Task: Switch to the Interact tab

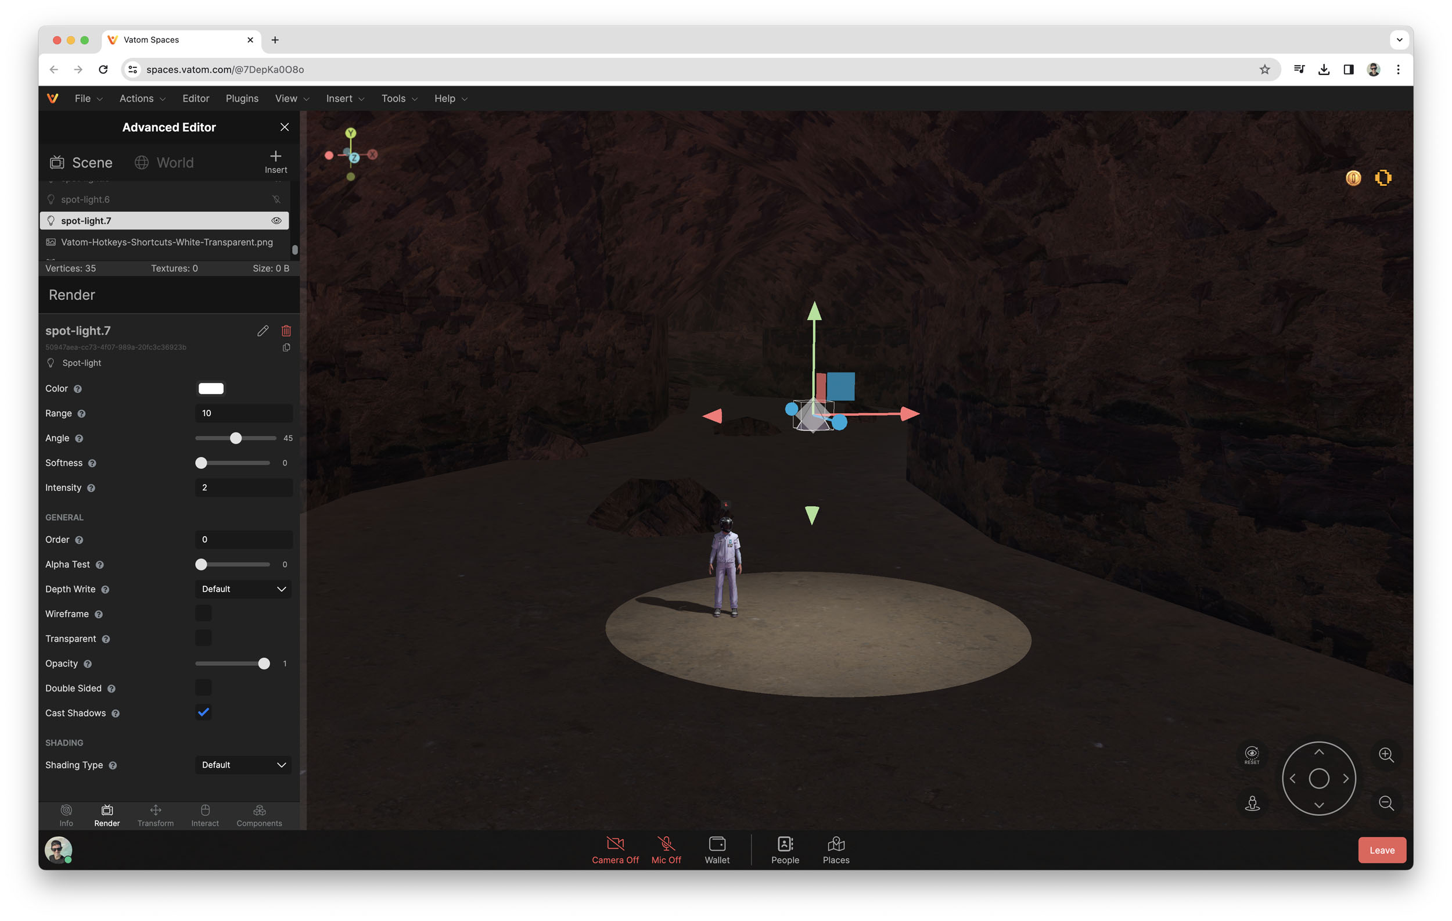Action: tap(205, 816)
